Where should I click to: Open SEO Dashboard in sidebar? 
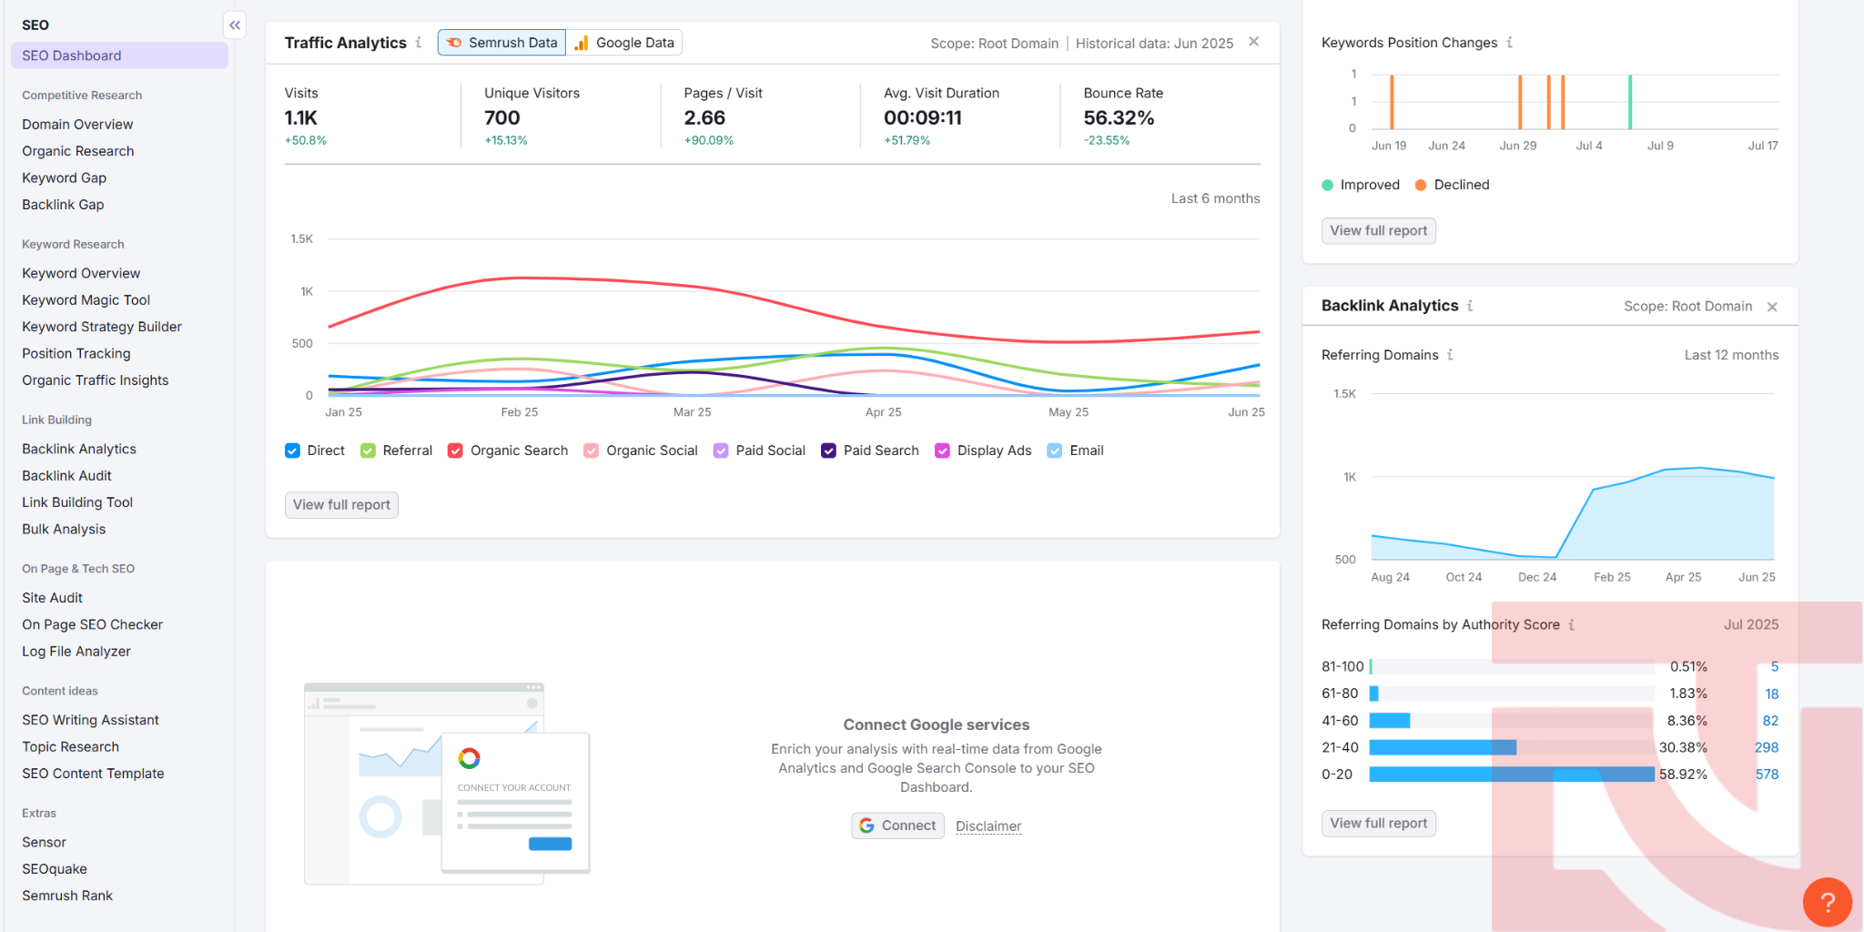coord(119,56)
